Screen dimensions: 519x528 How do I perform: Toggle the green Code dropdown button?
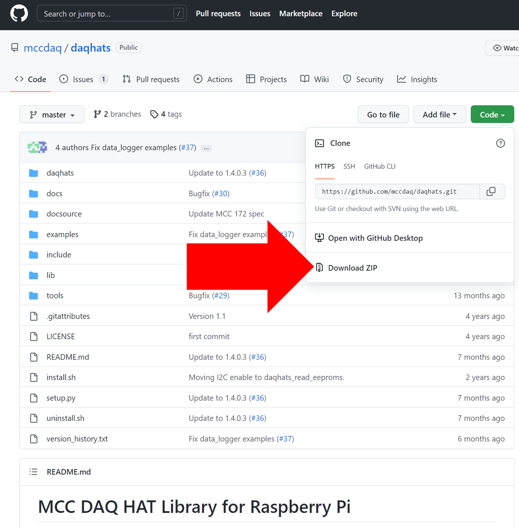coord(492,115)
